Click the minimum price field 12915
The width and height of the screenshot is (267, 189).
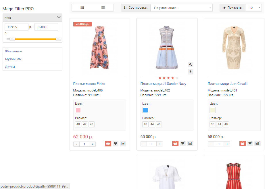pyautogui.click(x=16, y=27)
